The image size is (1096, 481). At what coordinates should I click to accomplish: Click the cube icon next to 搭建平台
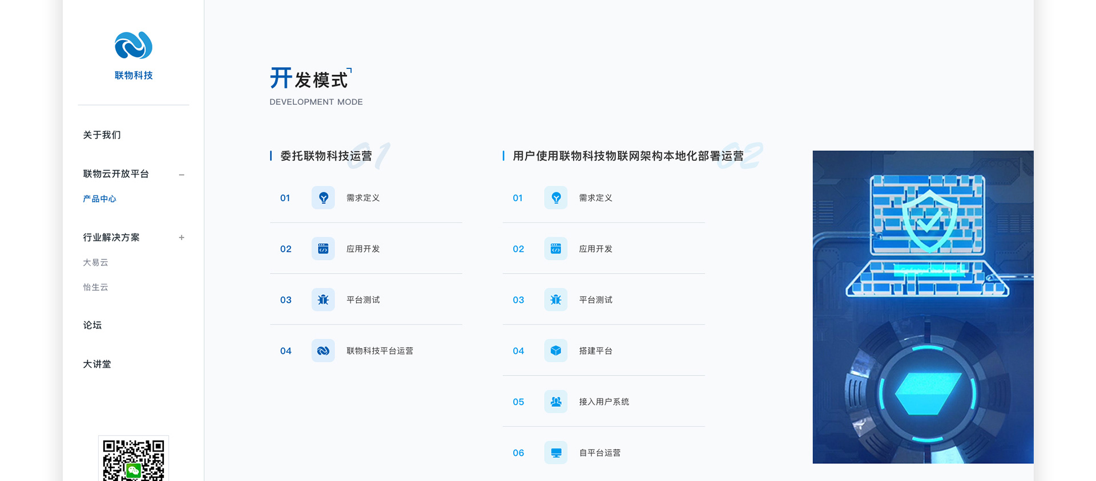(x=555, y=350)
